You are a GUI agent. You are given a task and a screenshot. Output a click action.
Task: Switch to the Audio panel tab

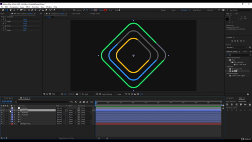tap(236, 14)
